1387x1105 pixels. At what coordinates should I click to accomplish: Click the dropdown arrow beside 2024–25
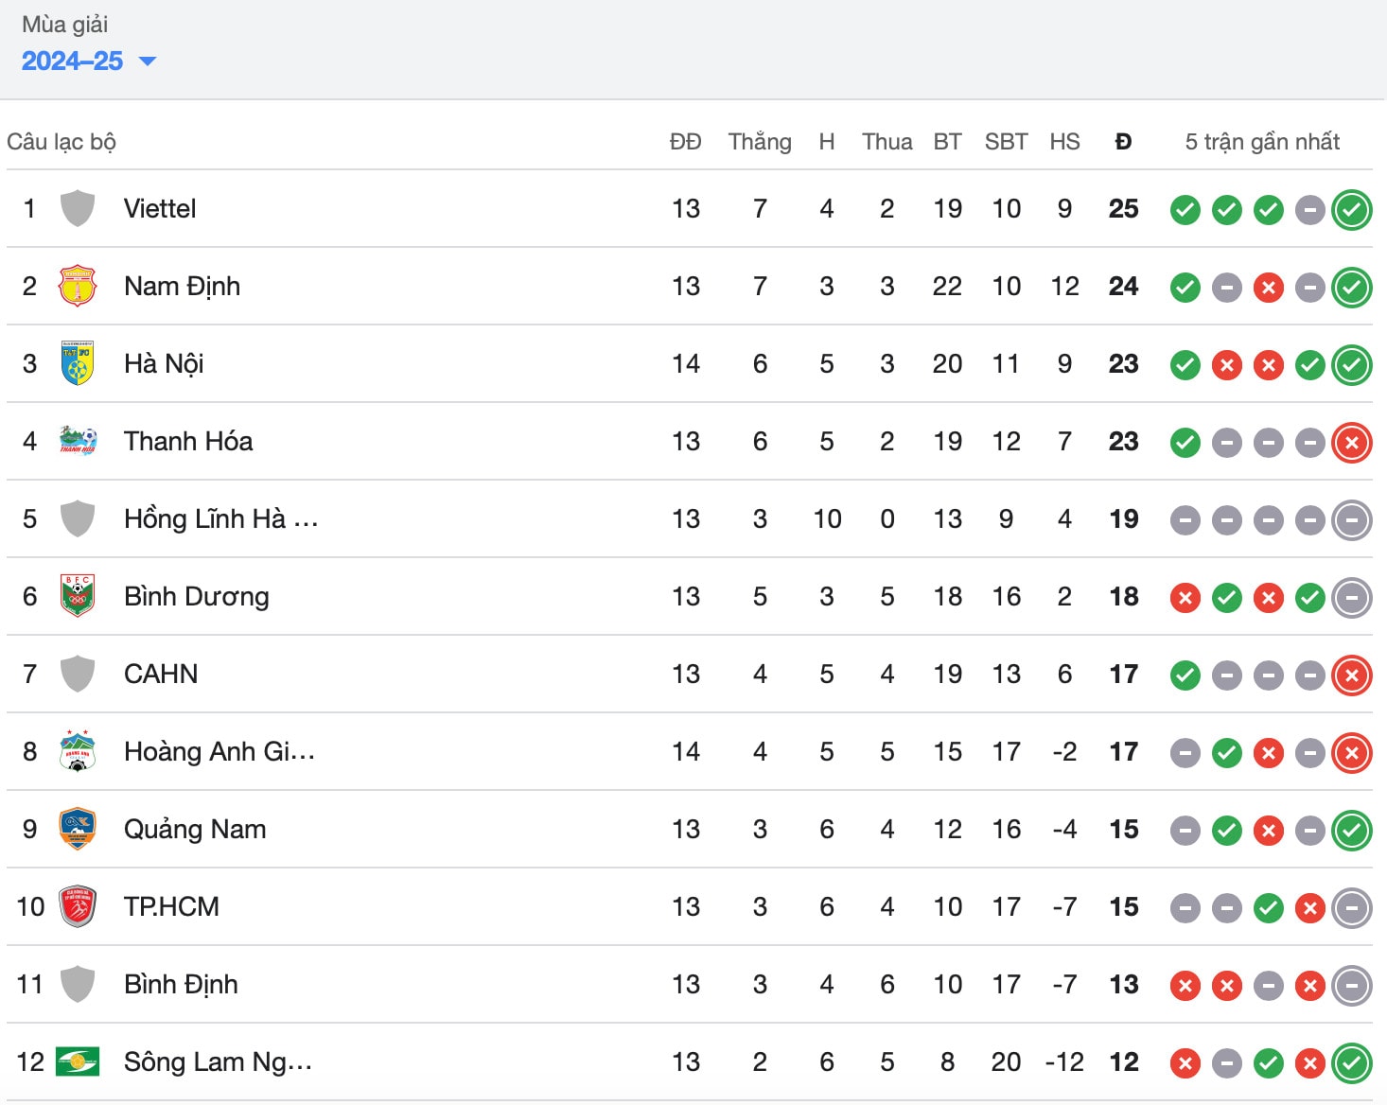point(148,61)
